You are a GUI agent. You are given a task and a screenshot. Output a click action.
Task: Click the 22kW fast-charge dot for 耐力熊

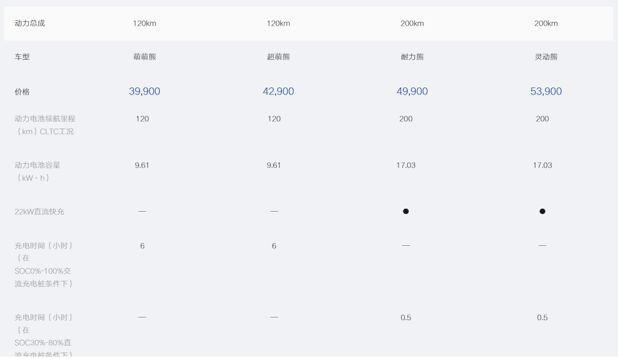tap(406, 211)
